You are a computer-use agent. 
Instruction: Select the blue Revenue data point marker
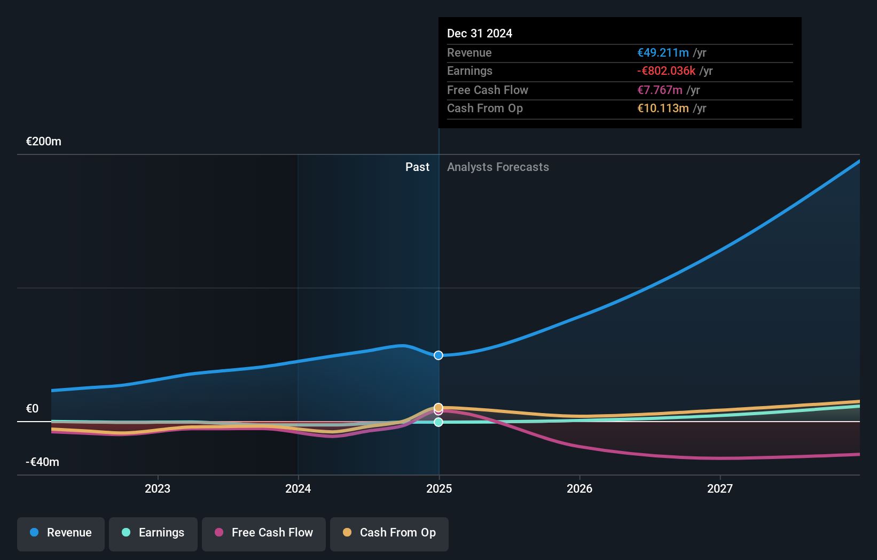point(438,355)
